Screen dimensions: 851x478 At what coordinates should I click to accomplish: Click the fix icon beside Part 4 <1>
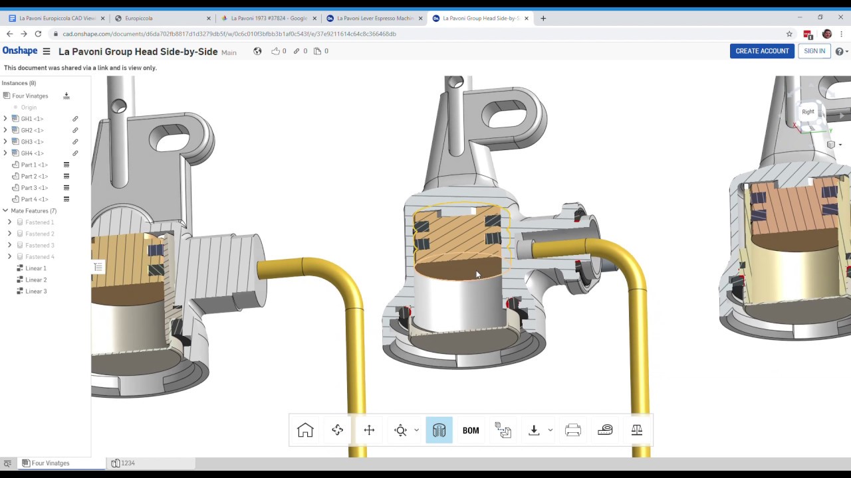pyautogui.click(x=66, y=199)
